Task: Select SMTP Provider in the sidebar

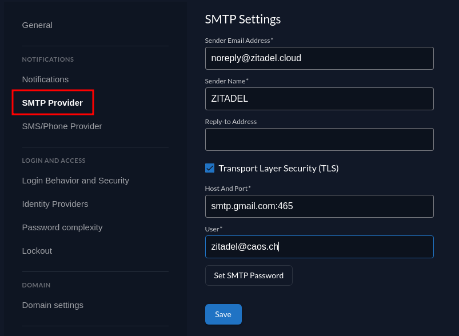Action: click(53, 103)
